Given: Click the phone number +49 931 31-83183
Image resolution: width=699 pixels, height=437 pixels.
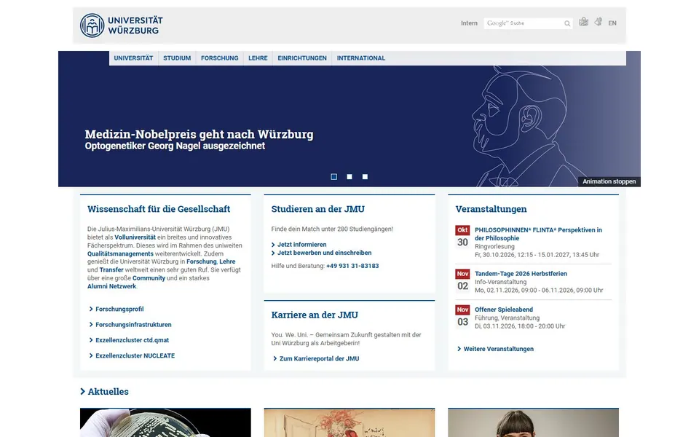Looking at the screenshot, I should (x=352, y=266).
